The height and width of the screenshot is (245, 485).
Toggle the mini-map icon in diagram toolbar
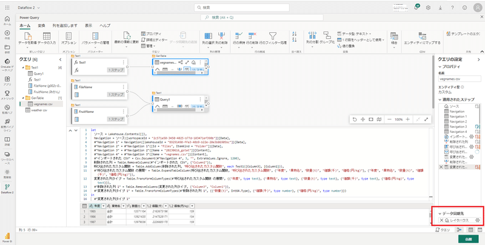[380, 119]
